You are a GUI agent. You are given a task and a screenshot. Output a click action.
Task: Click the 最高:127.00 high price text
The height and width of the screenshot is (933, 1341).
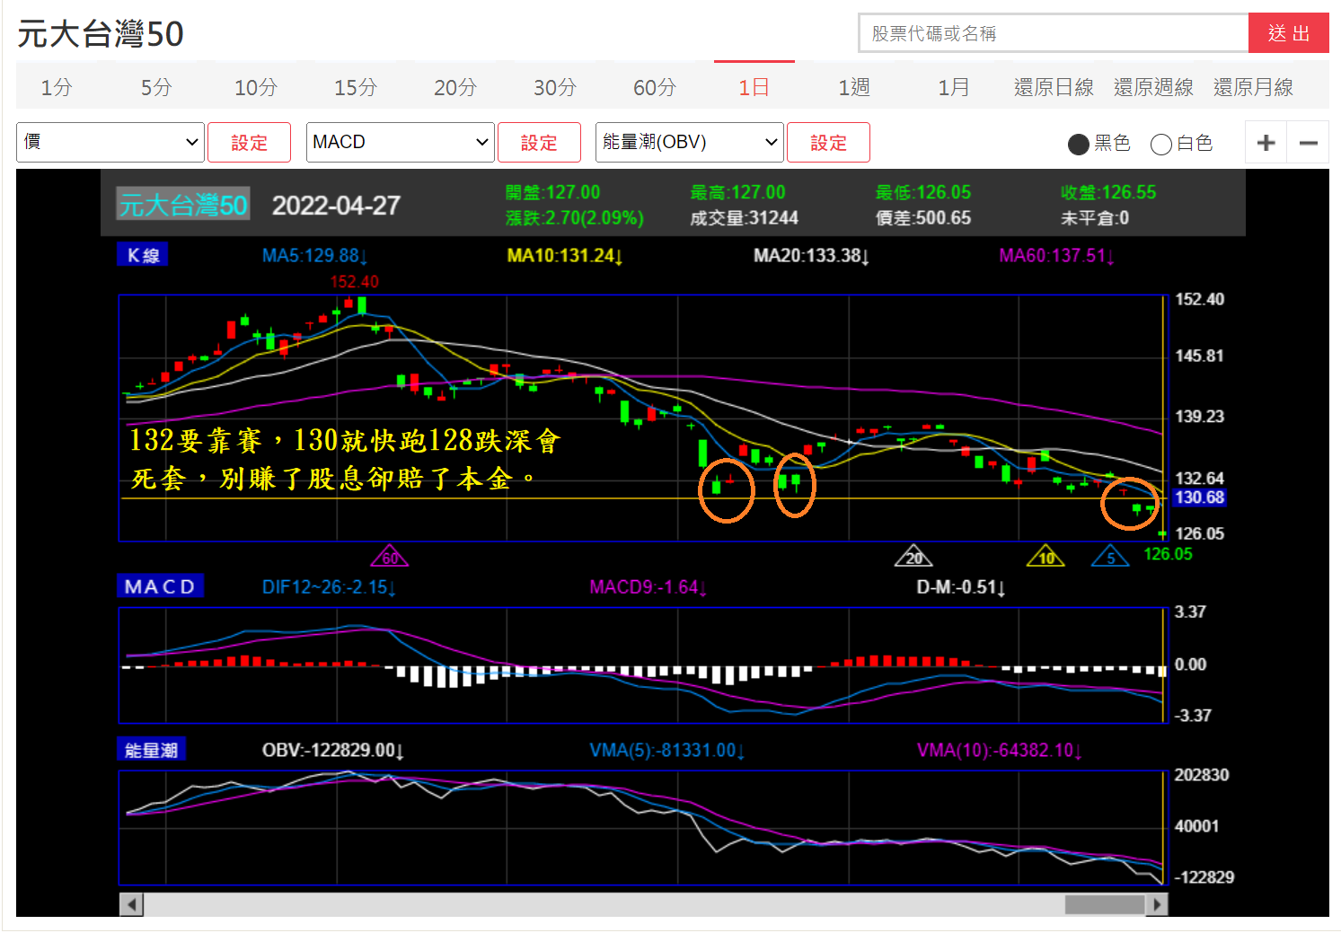pos(737,192)
